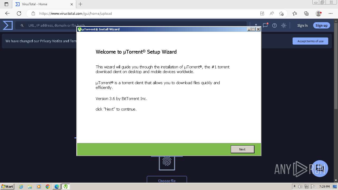This screenshot has height=190, width=338.
Task: Switch to Microsoft Edge in the taskbar
Action: [x=57, y=187]
